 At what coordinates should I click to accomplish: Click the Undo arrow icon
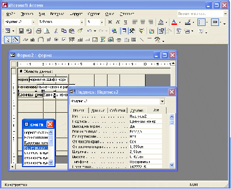click(89, 31)
